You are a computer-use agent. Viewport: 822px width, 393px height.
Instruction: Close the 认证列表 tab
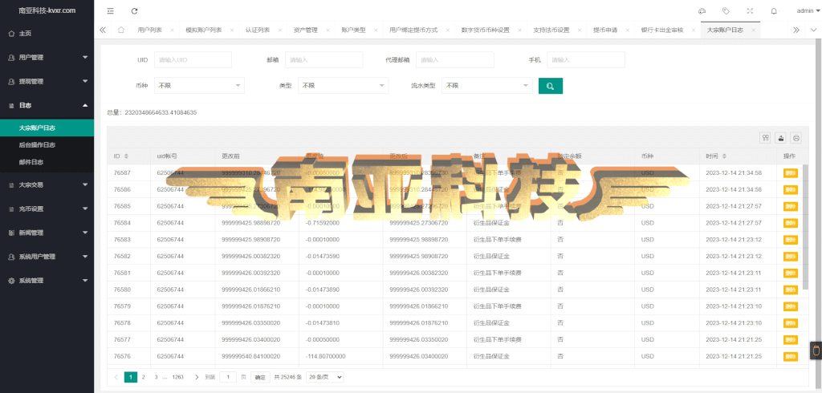pos(280,30)
